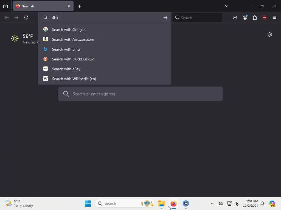Viewport: 281px width, 210px height.
Task: Choose Search with Bing
Action: [105, 49]
